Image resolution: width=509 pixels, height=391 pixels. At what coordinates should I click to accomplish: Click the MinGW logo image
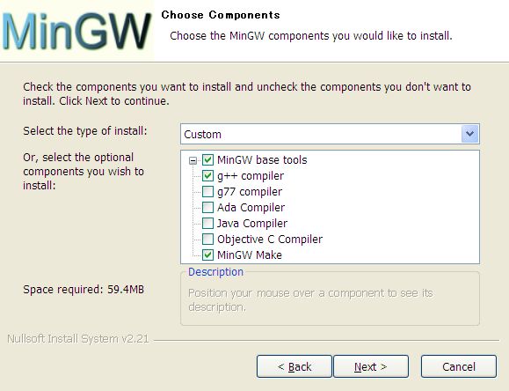[x=77, y=31]
